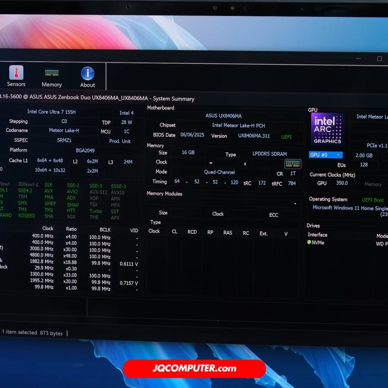Click the UEFI Boot label under GPU
Screen dimensions: 388x388
click(372, 200)
